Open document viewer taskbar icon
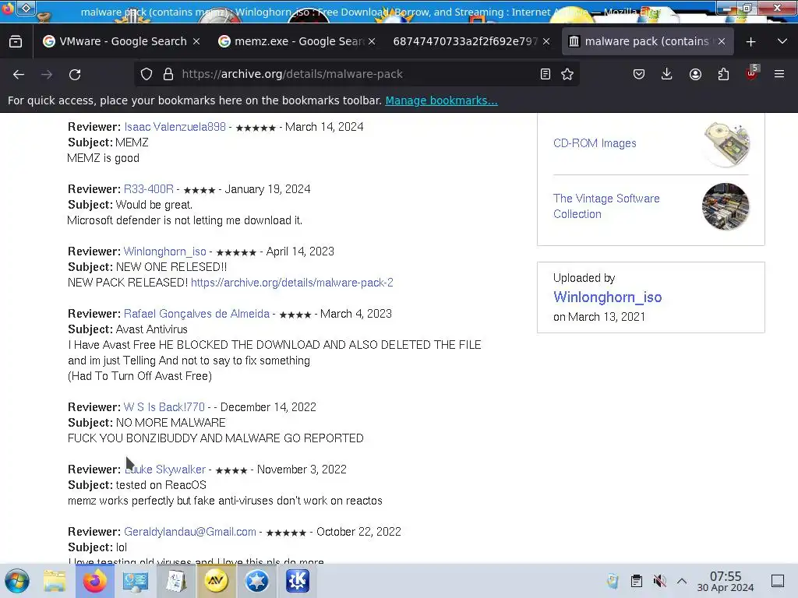This screenshot has height=598, width=798. (x=176, y=581)
